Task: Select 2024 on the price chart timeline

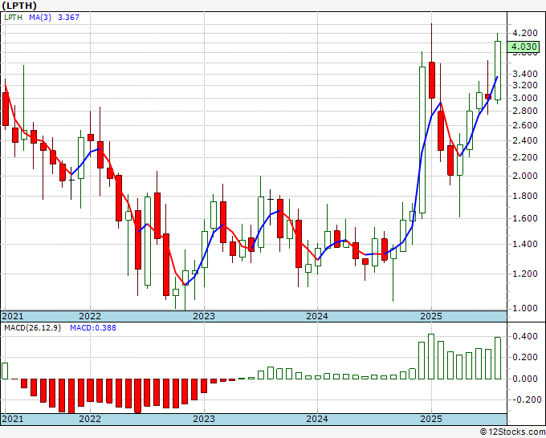Action: [x=317, y=316]
